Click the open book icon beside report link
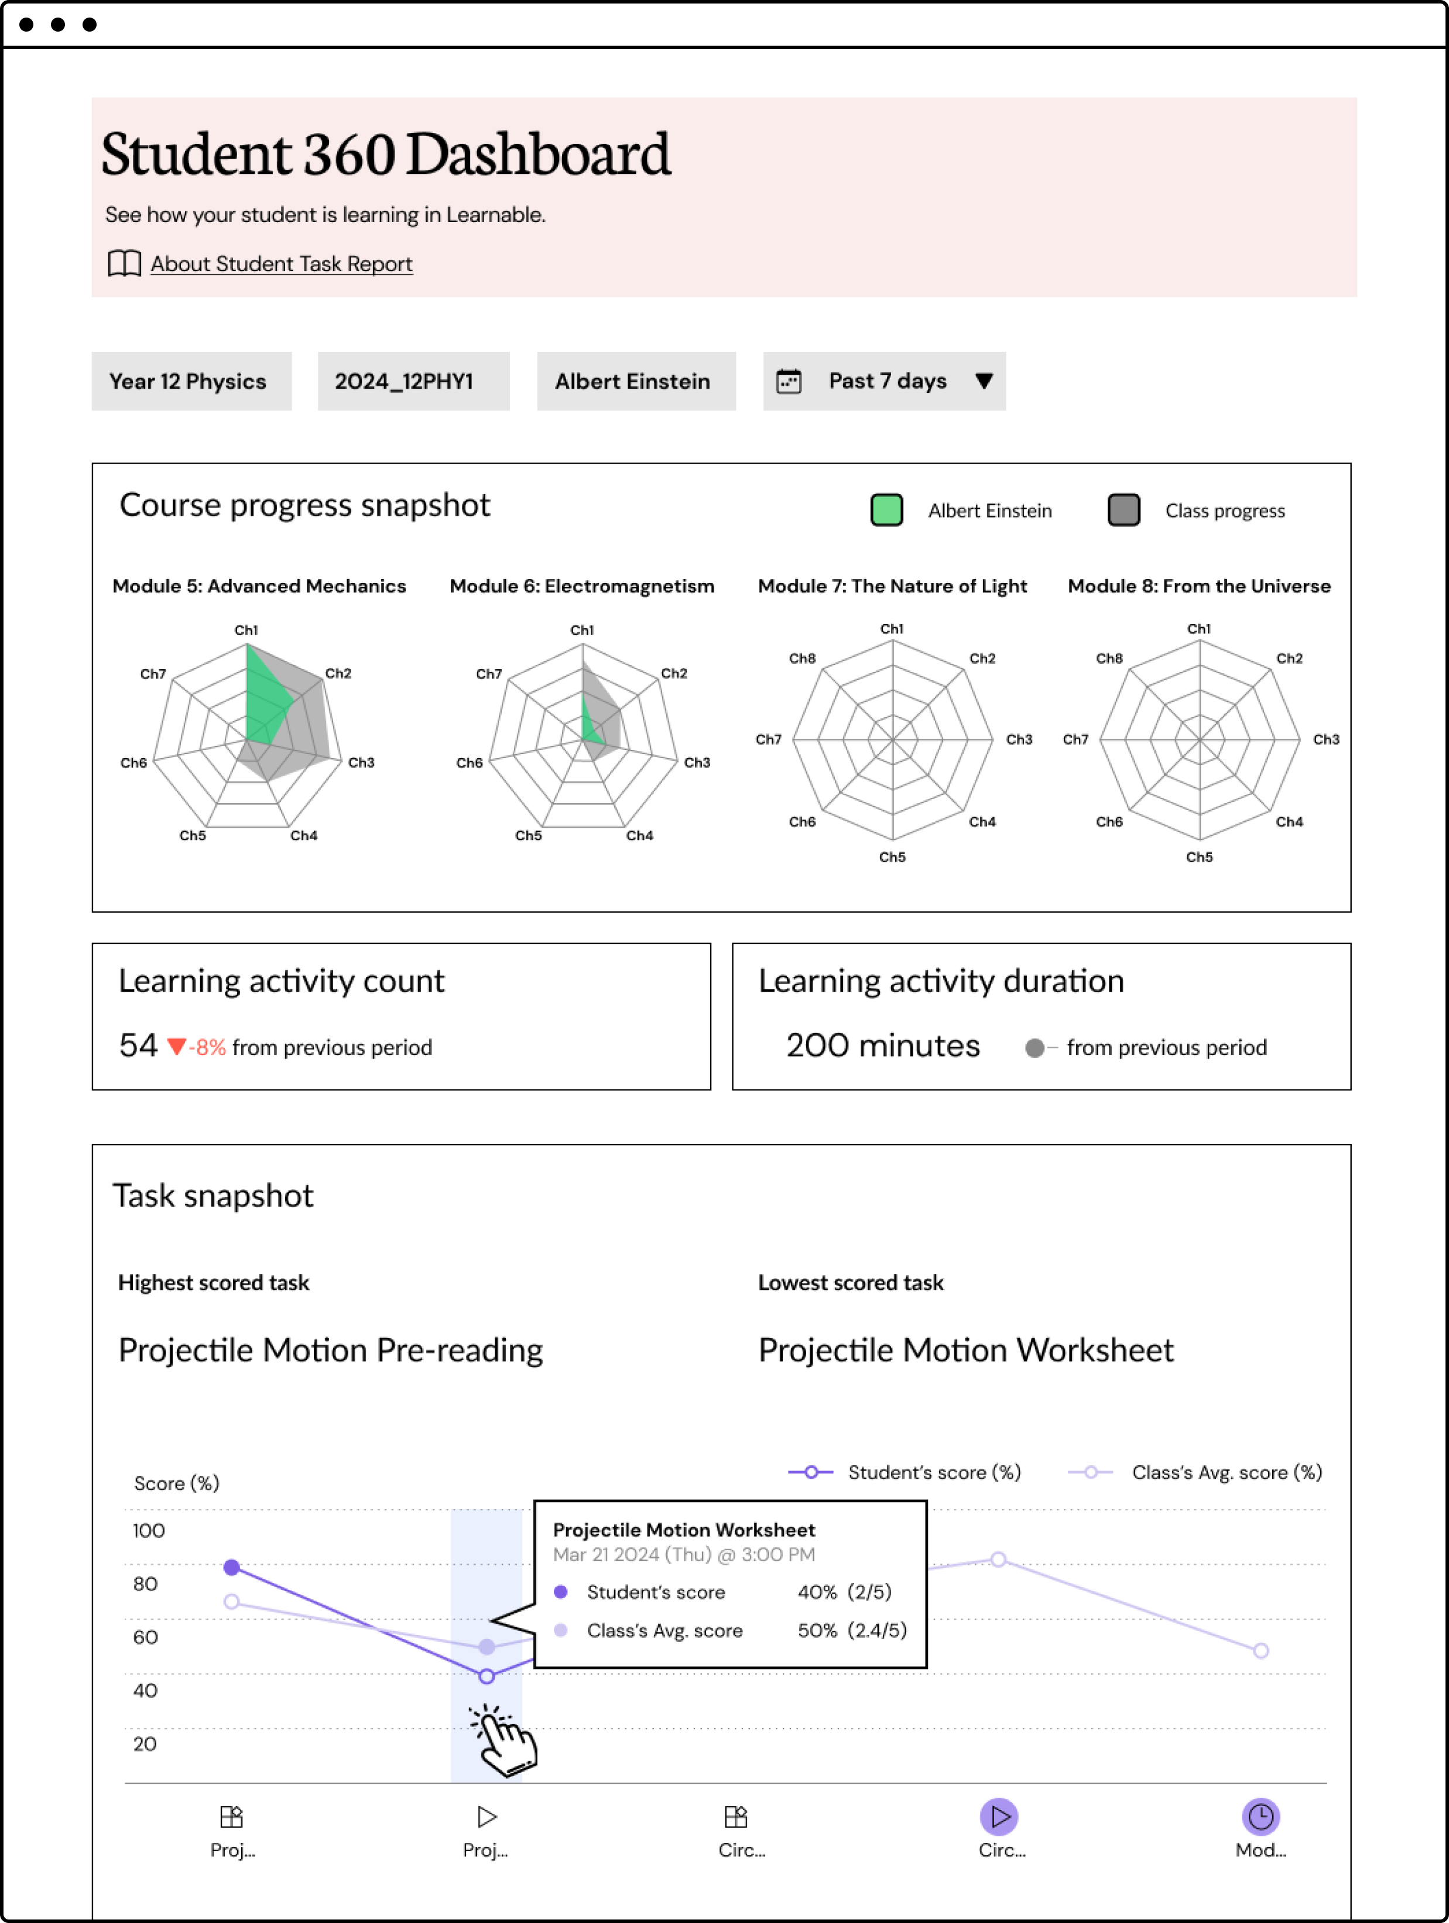The width and height of the screenshot is (1449, 1923). coord(124,263)
